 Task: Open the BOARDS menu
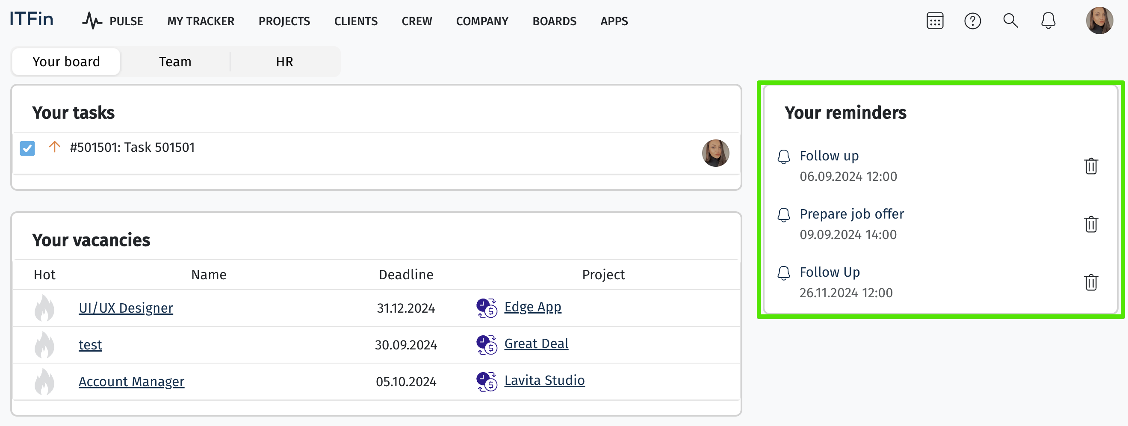(554, 21)
